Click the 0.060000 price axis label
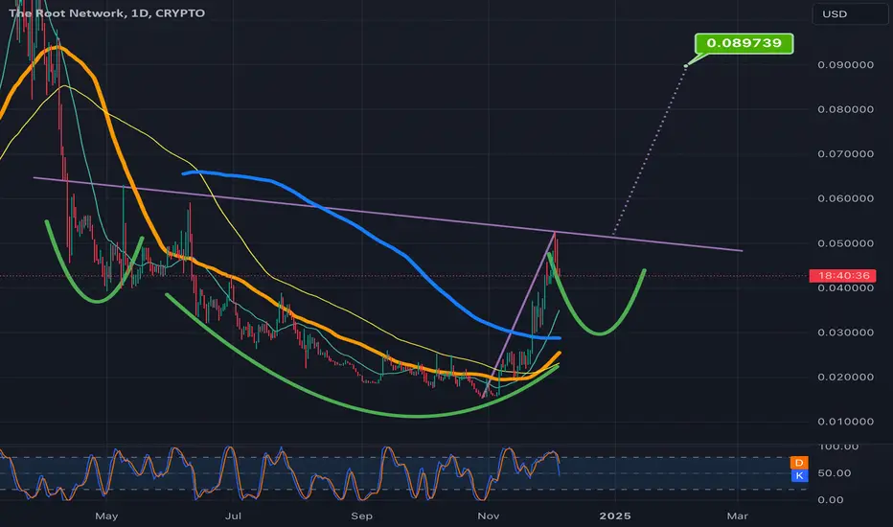The width and height of the screenshot is (893, 527). (x=845, y=198)
